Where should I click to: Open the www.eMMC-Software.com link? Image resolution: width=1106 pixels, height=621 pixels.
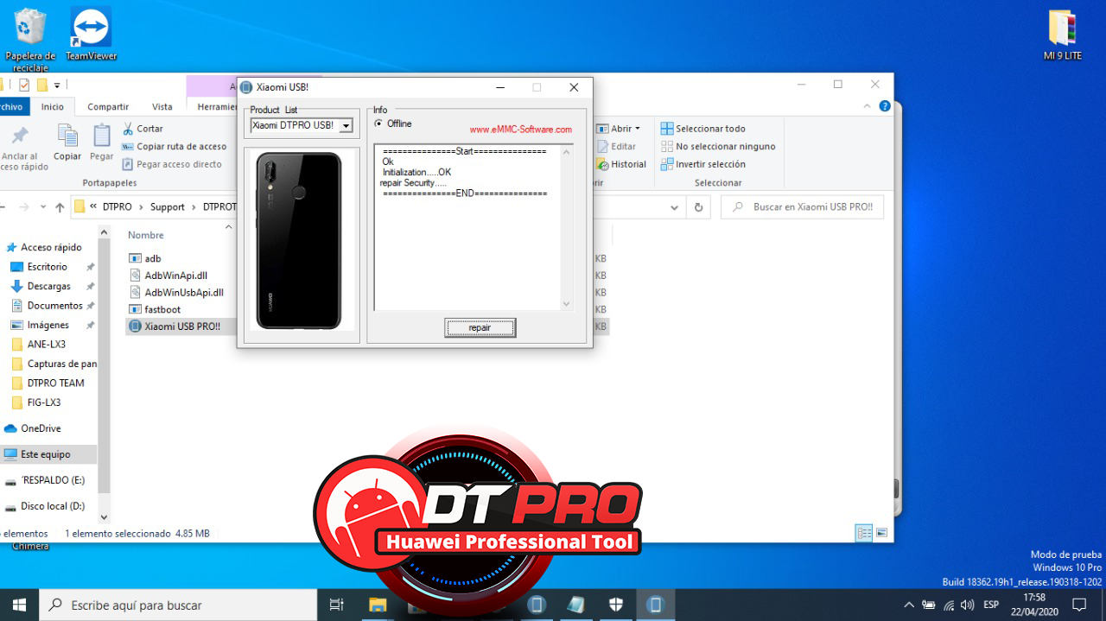coord(520,130)
